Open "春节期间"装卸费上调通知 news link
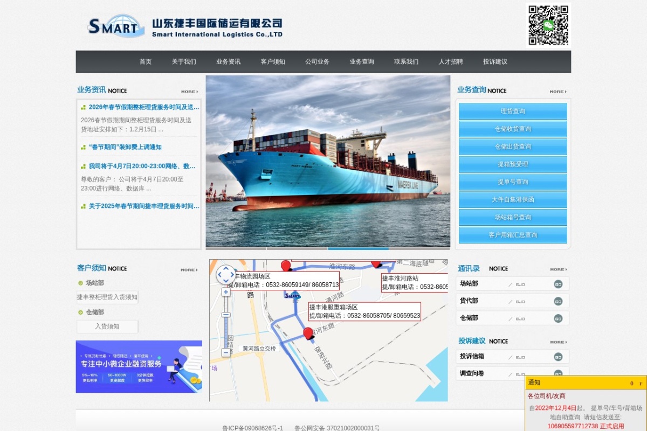647x431 pixels. (125, 147)
